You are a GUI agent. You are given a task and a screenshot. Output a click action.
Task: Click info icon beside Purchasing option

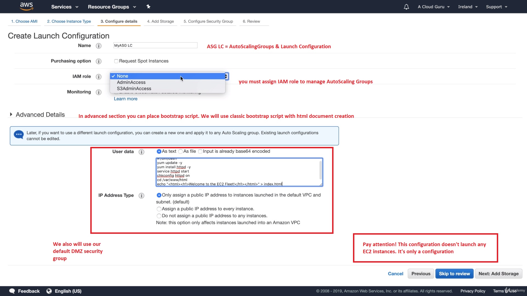[99, 61]
